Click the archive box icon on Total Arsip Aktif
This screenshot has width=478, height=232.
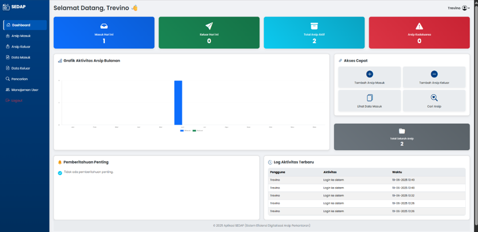(x=314, y=26)
